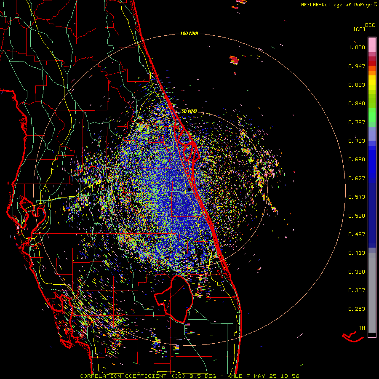
Task: Click the 0.627 color scale value
Action: [x=357, y=179]
